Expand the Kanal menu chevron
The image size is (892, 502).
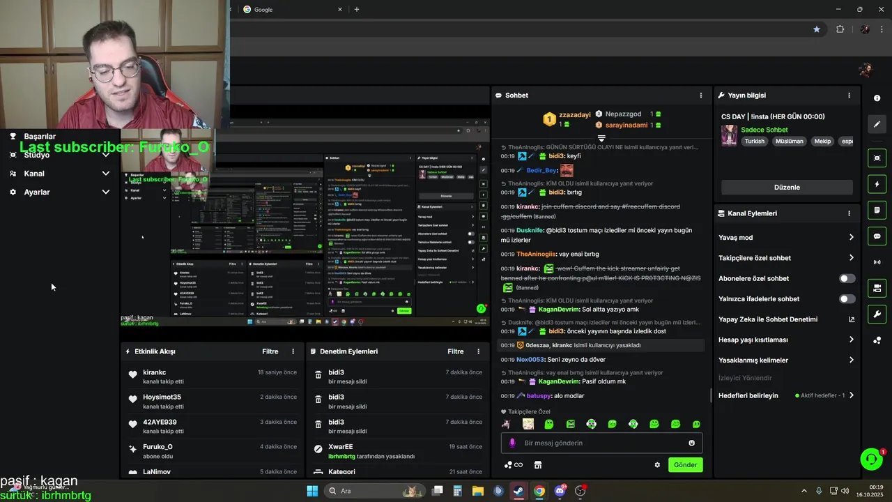pyautogui.click(x=106, y=174)
